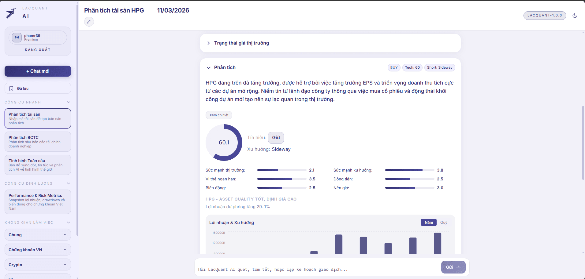Click the 60.1 circular score gauge
The height and width of the screenshot is (279, 585).
coord(224,143)
